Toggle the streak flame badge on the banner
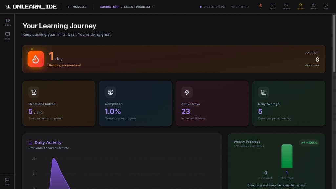Screen dimensions: 336x189 click(x=35, y=59)
